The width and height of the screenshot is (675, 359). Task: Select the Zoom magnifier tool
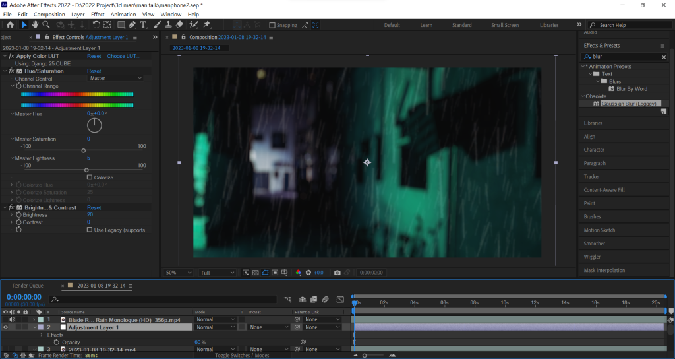[45, 25]
